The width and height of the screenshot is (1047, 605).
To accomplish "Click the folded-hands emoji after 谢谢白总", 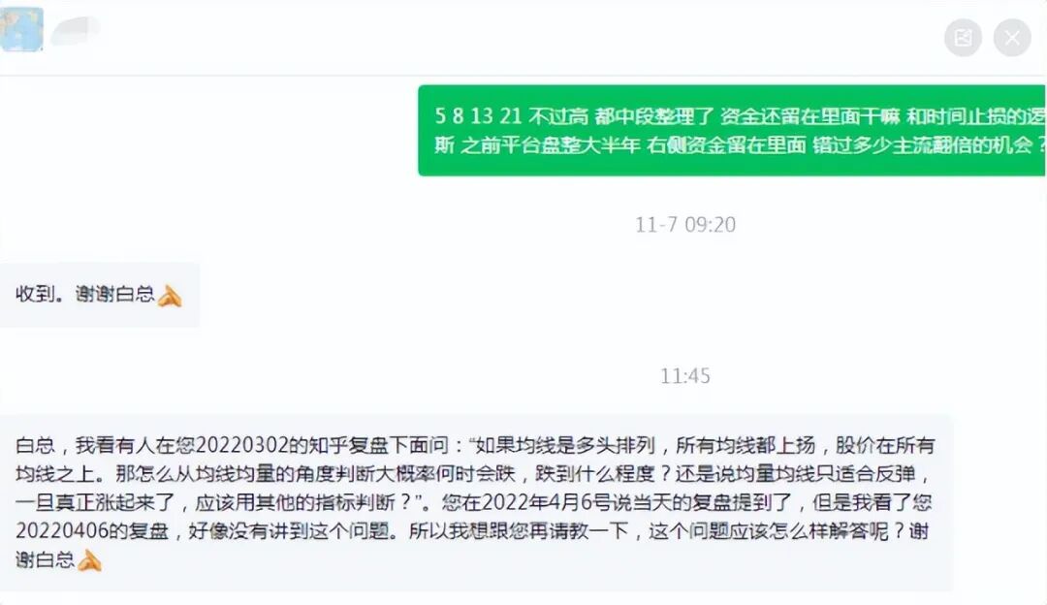I will pos(170,296).
